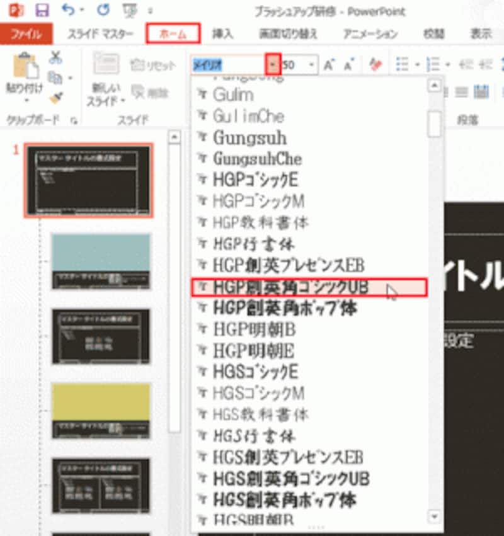This screenshot has width=504, height=536.
Task: Pick the Gungsuh font
Action: (x=309, y=138)
